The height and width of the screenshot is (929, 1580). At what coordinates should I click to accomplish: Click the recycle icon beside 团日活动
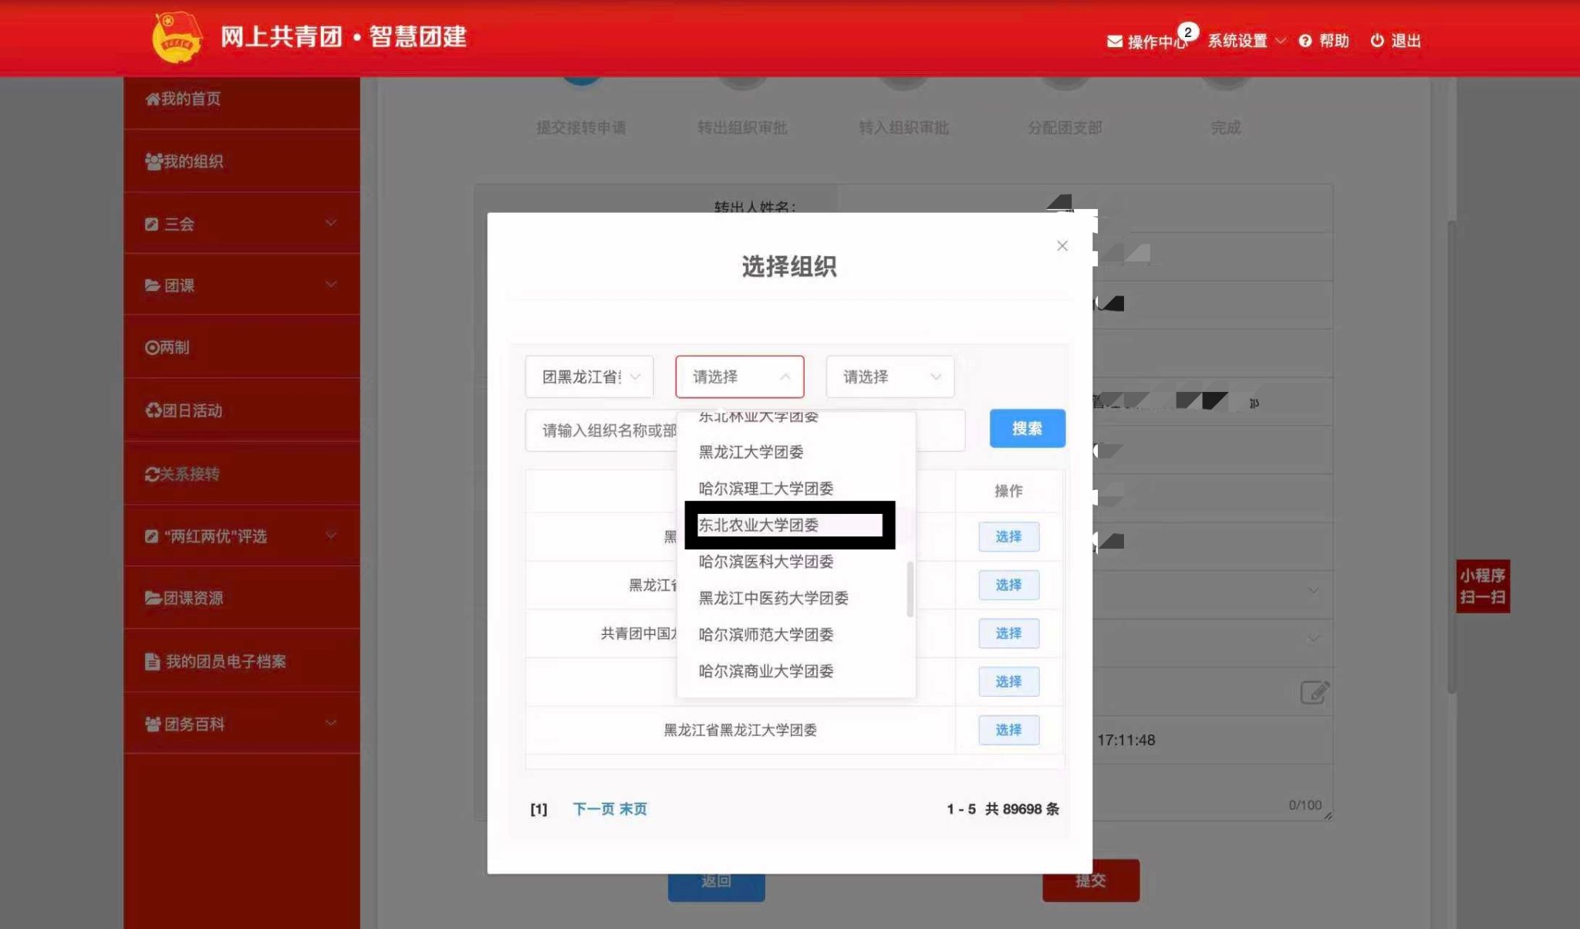[153, 410]
